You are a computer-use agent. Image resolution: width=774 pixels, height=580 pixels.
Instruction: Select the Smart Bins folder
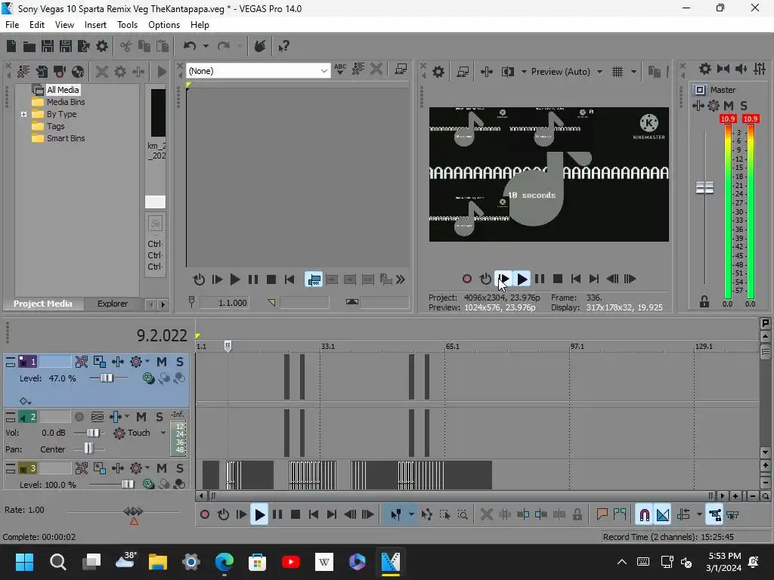pos(66,139)
